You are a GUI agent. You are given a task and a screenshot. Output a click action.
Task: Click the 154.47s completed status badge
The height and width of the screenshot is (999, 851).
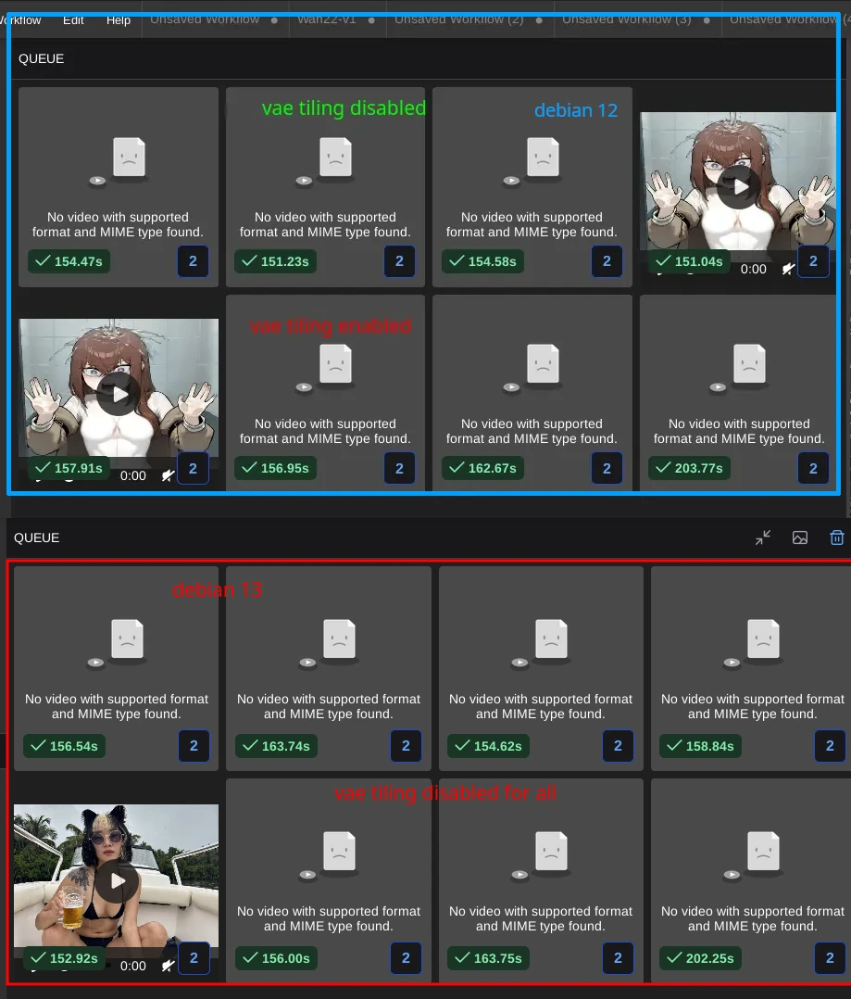click(x=69, y=261)
